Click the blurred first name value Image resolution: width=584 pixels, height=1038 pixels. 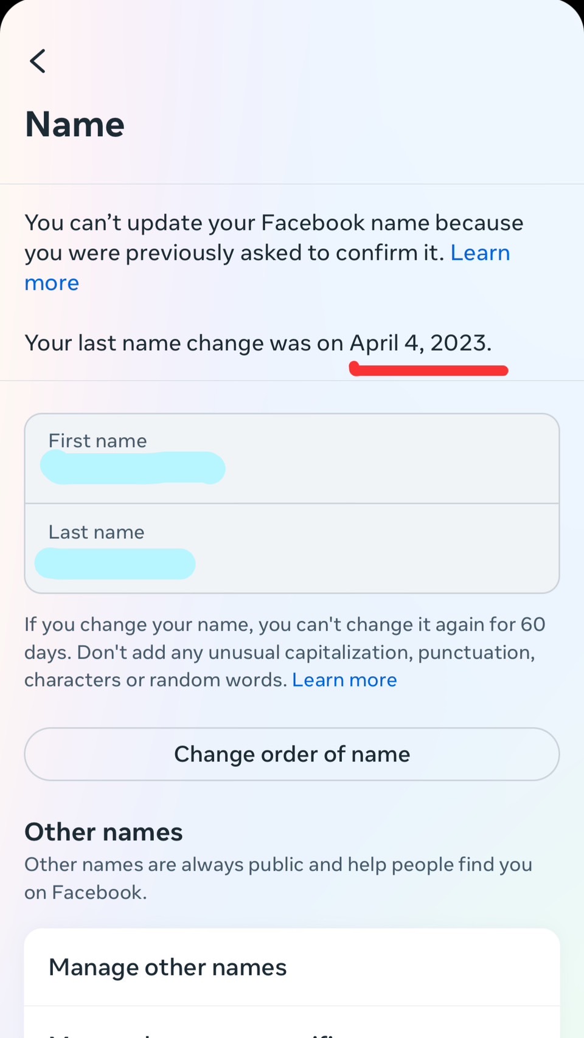click(133, 468)
